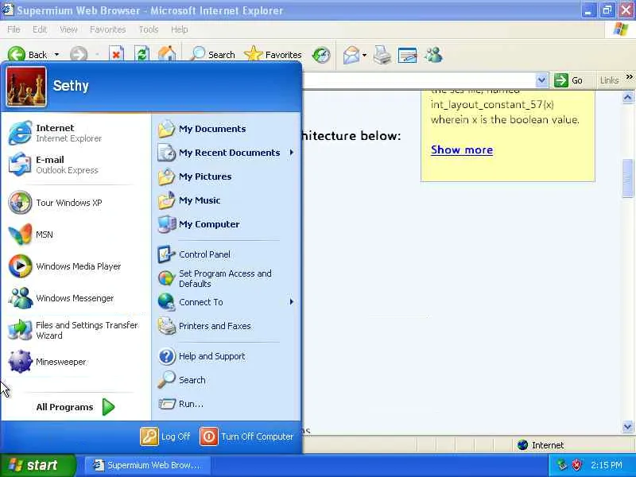Open the Mail button dropdown arrow
Image resolution: width=636 pixels, height=477 pixels.
(364, 55)
